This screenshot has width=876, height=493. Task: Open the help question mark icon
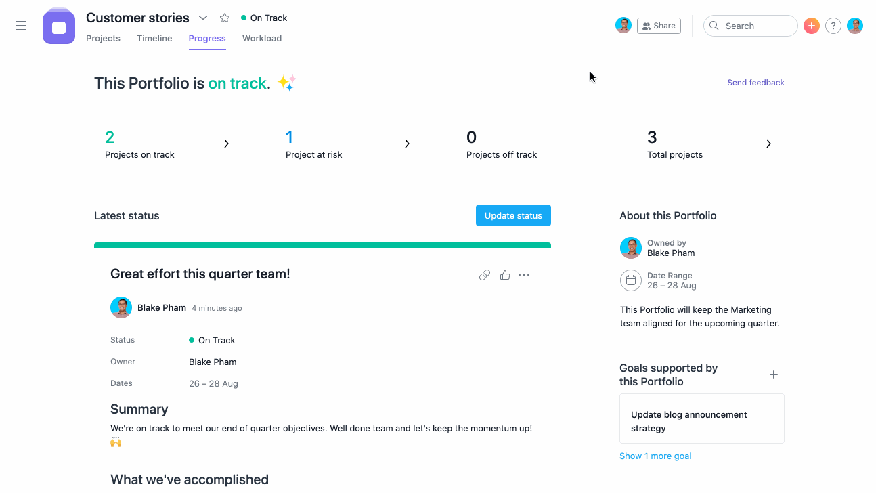point(833,26)
